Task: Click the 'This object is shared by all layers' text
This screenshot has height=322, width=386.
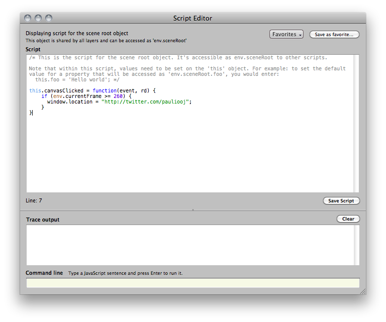Action: pos(106,41)
